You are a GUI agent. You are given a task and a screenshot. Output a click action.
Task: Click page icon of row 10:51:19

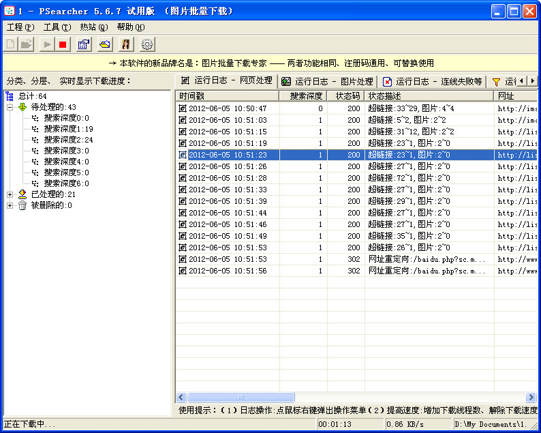click(x=182, y=143)
